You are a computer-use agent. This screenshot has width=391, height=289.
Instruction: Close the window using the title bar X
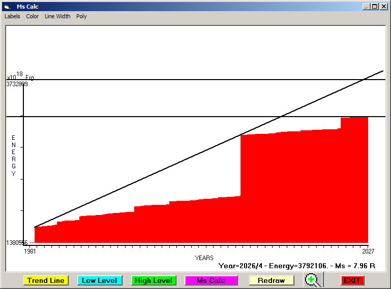point(383,7)
